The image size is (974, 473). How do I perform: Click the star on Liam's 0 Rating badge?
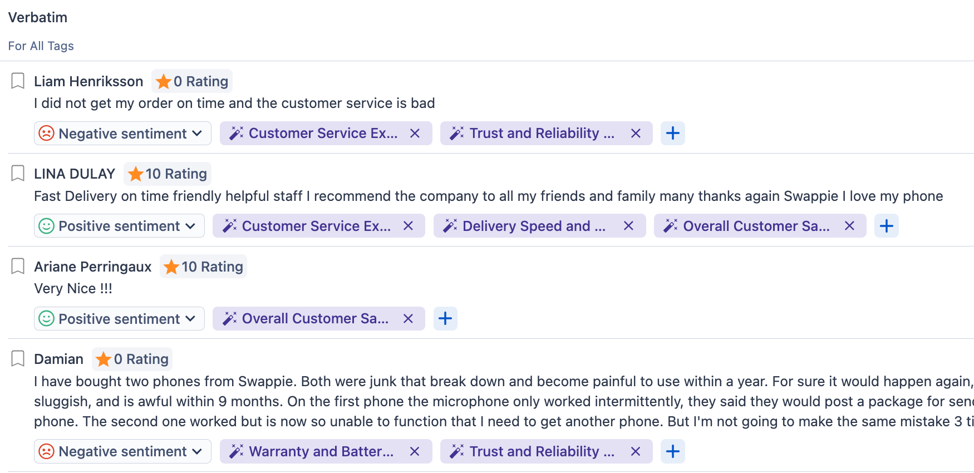163,81
